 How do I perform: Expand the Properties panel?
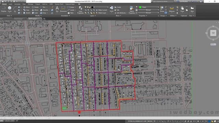143,16
